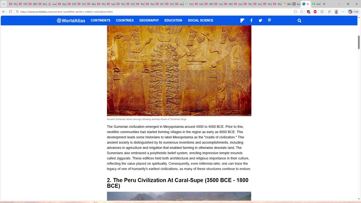Switch to the 'loo' tab
The height and width of the screenshot is (203, 361).
point(296,4)
